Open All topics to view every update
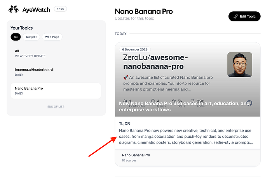Screen dimensions: 272x182 pyautogui.click(x=30, y=53)
